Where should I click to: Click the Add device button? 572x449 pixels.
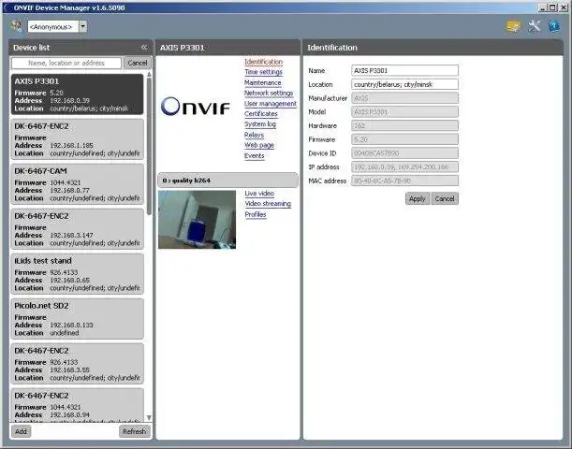click(x=21, y=431)
